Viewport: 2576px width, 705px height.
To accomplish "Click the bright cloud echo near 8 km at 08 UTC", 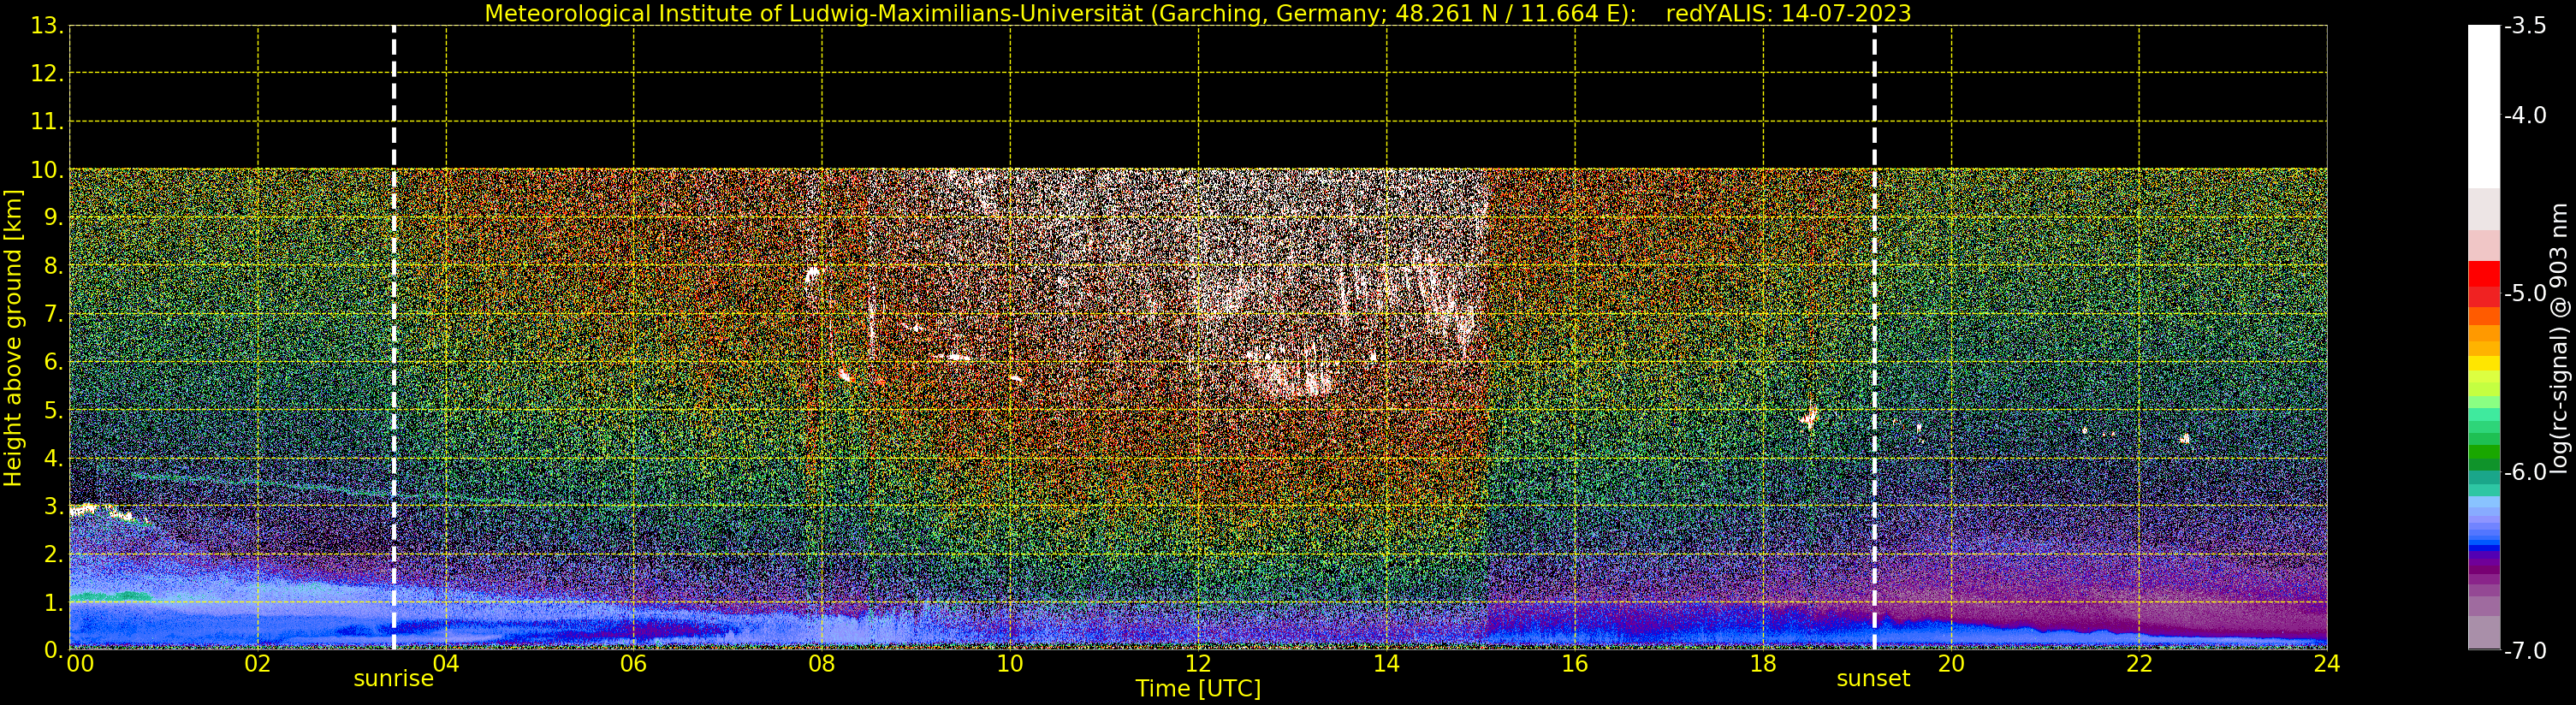I will click(812, 274).
